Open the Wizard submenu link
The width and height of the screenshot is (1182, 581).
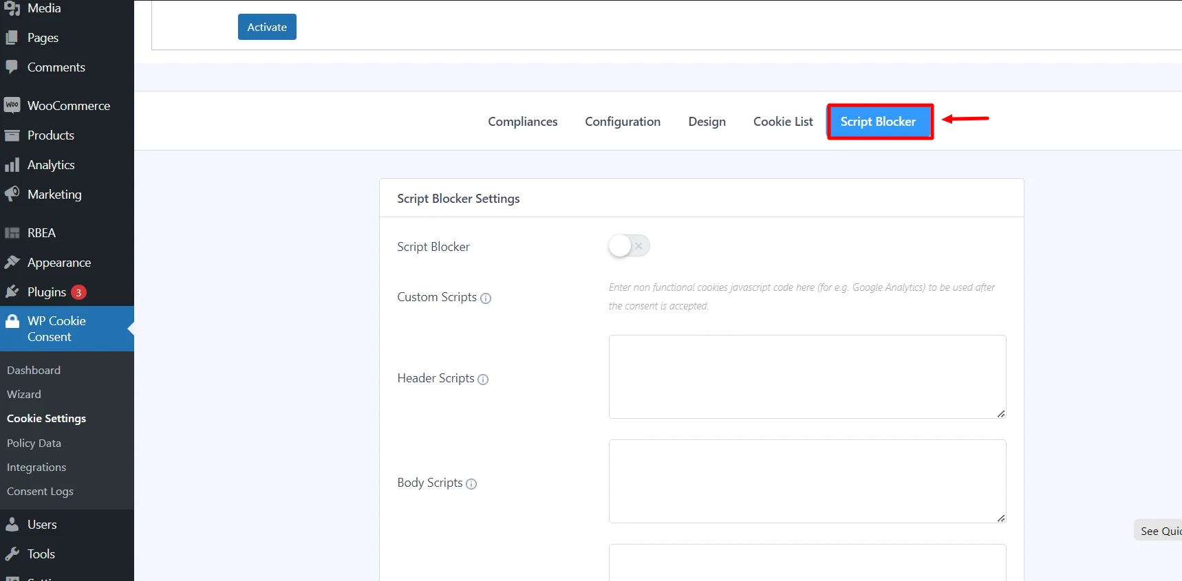click(24, 394)
